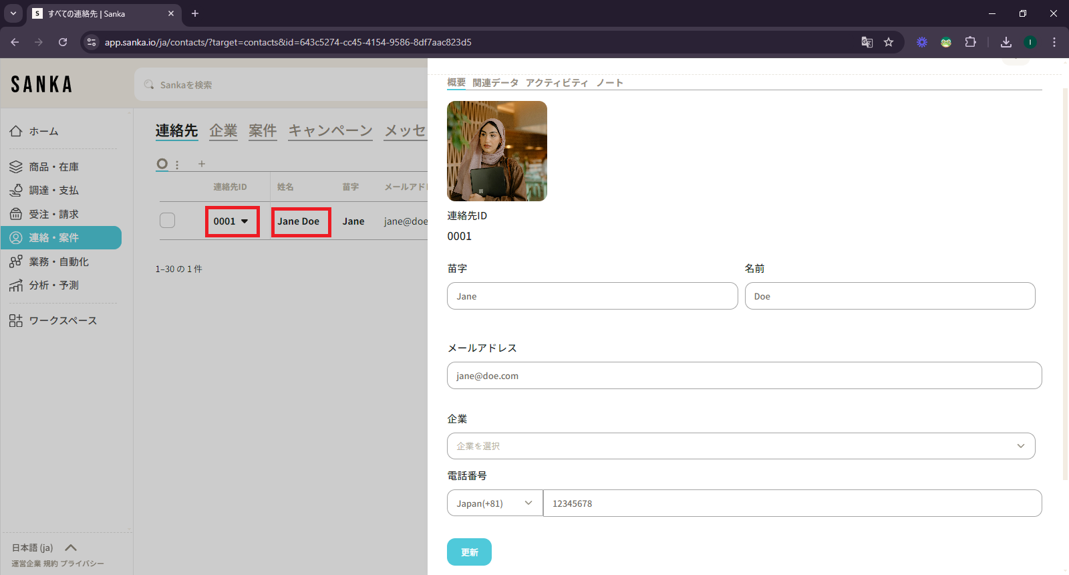Open the 企業を選択 company dropdown
The height and width of the screenshot is (575, 1069).
click(x=740, y=446)
